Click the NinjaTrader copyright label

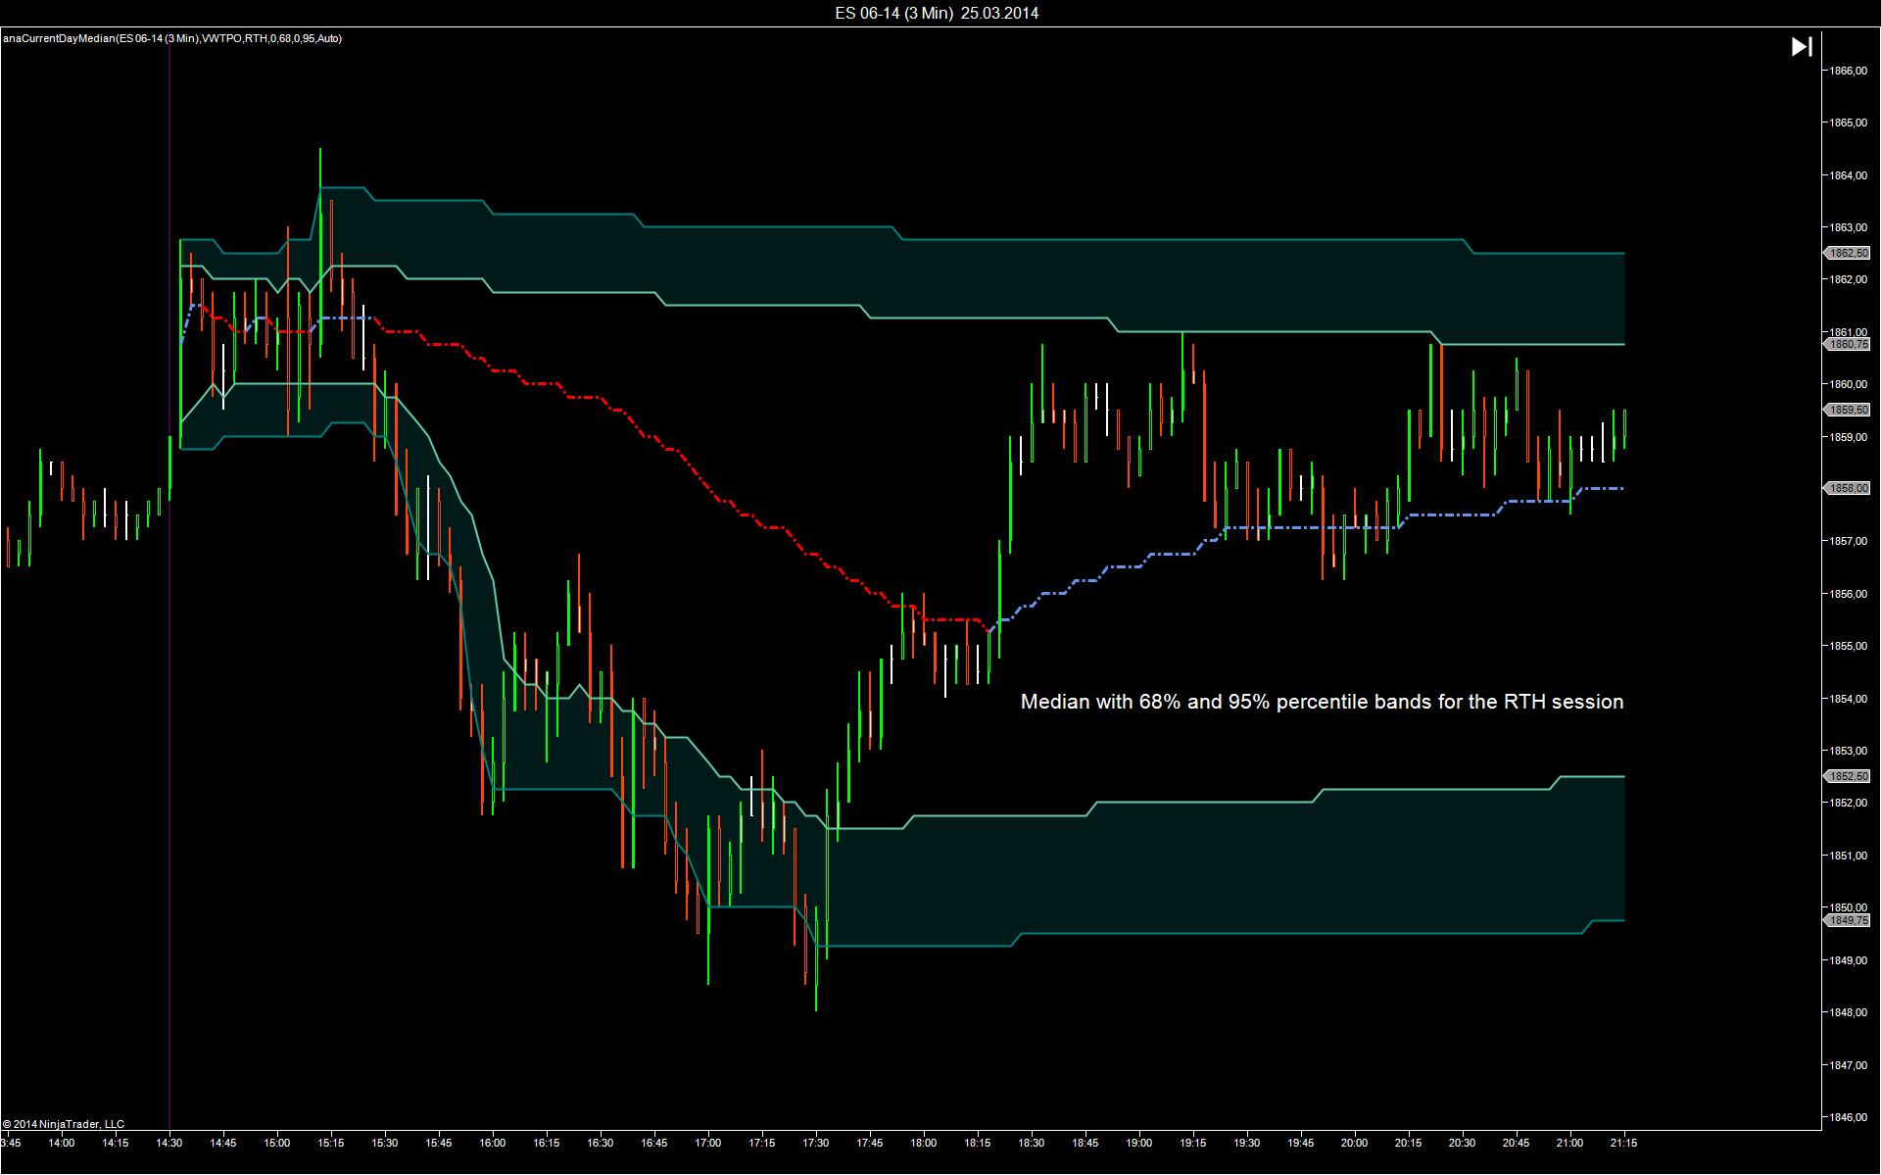pos(64,1124)
